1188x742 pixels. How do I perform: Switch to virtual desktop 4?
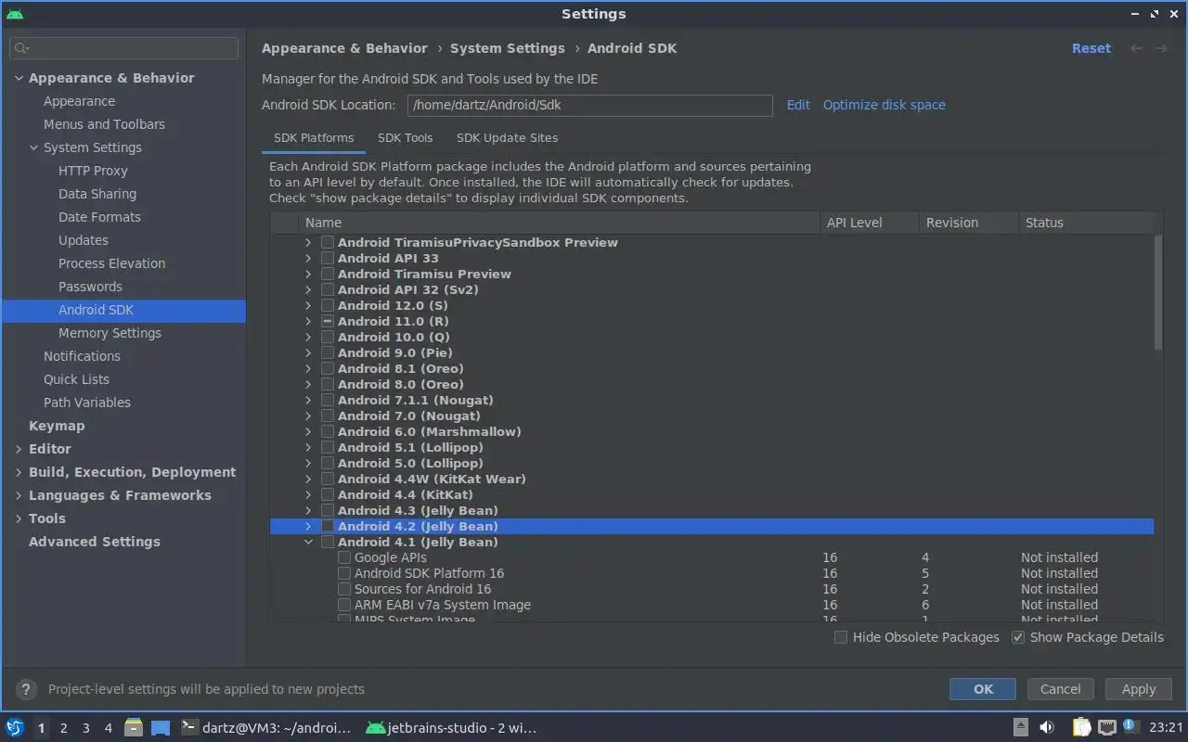click(x=108, y=728)
